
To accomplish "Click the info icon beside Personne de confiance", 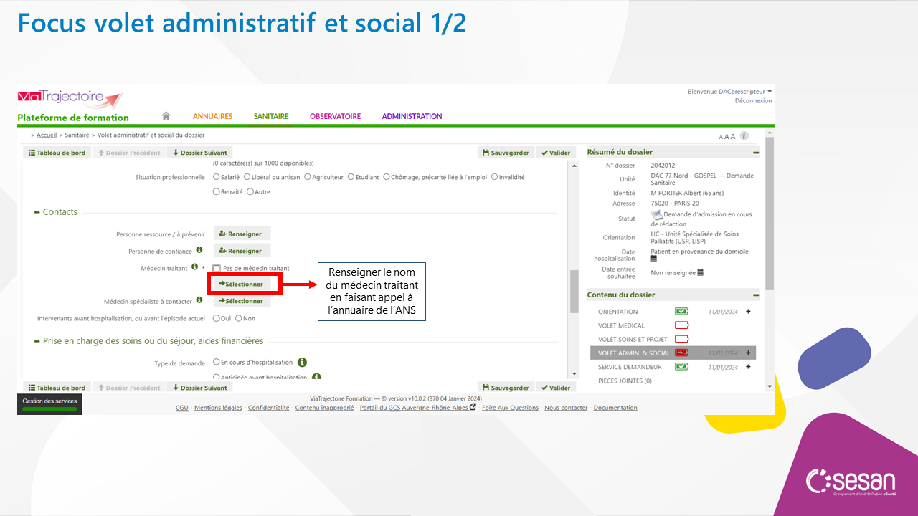I will (x=199, y=250).
